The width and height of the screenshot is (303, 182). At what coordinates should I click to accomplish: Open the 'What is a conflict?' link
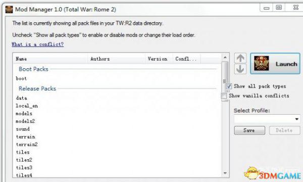point(38,44)
